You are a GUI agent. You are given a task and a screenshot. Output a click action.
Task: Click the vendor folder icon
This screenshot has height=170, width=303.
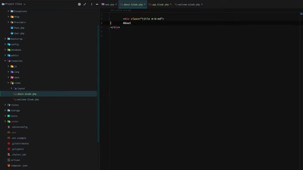click(9, 121)
